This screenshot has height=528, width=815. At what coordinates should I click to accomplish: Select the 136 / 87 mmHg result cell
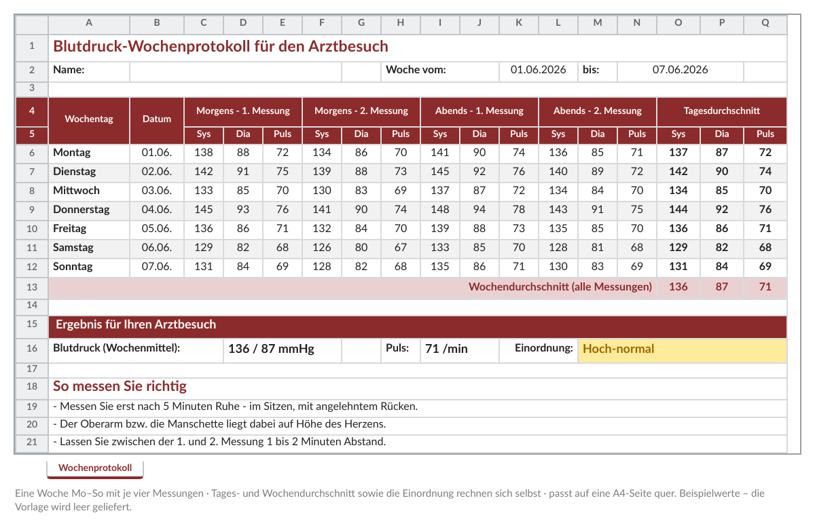(283, 350)
